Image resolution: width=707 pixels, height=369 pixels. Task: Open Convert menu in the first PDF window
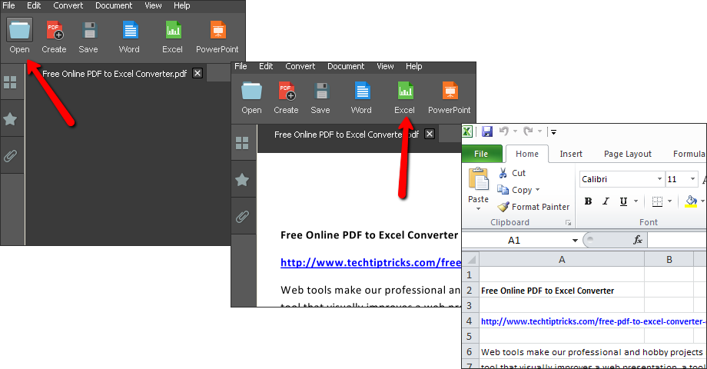[68, 5]
